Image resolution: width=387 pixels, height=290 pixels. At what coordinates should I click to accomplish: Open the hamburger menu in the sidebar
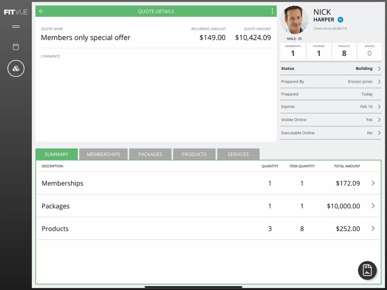(x=16, y=26)
